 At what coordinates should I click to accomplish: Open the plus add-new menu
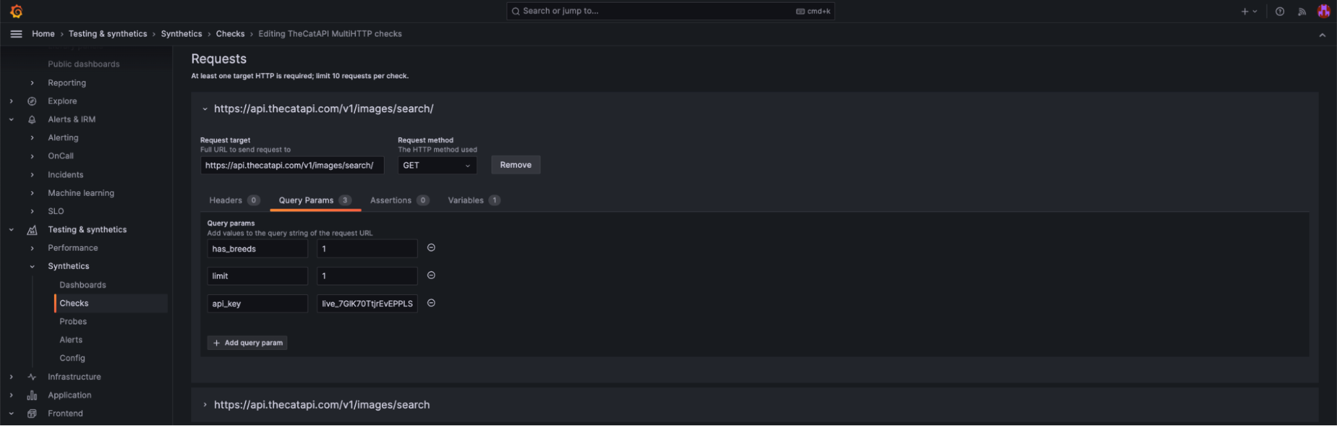tap(1249, 11)
